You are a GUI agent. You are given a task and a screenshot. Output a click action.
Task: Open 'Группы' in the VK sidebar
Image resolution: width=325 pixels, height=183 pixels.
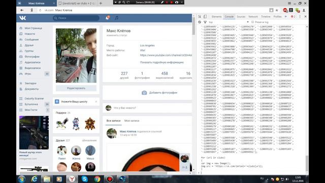[29, 51]
